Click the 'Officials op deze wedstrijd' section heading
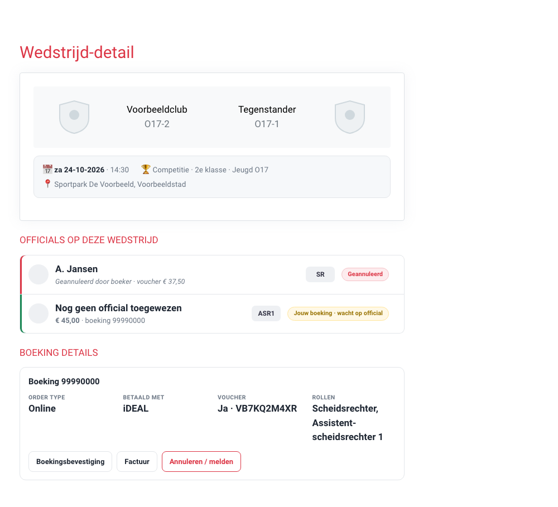Image resolution: width=558 pixels, height=507 pixels. [x=89, y=240]
